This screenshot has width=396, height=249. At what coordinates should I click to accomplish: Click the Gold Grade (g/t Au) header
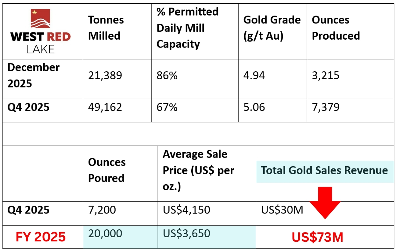[272, 28]
